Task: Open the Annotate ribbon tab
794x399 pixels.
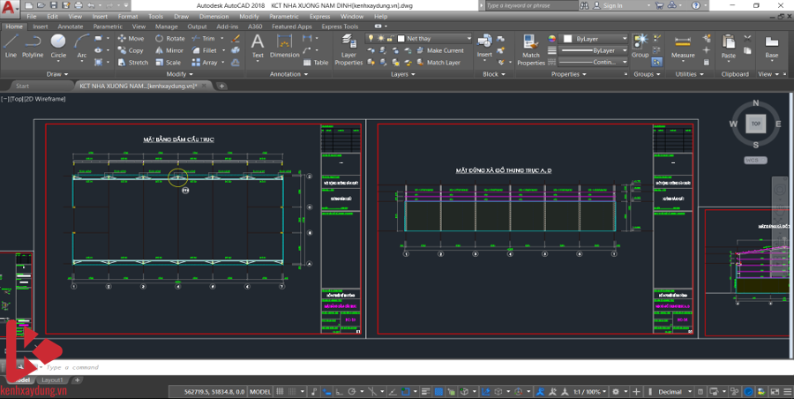Action: pyautogui.click(x=70, y=26)
